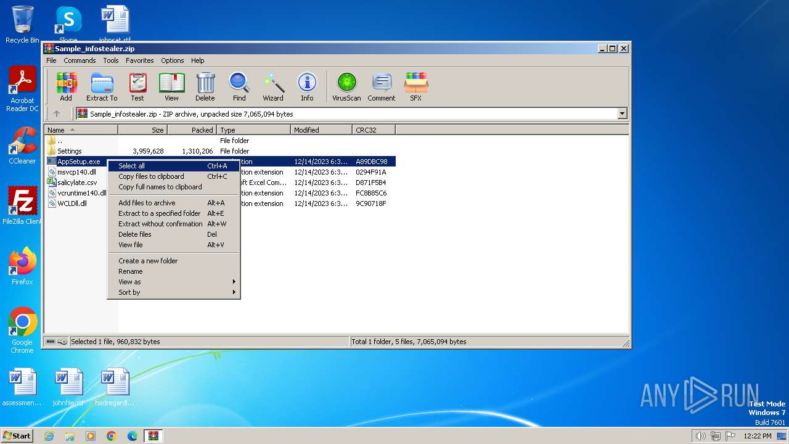The image size is (789, 444).
Task: Run VirusScan from the toolbar
Action: tap(346, 86)
